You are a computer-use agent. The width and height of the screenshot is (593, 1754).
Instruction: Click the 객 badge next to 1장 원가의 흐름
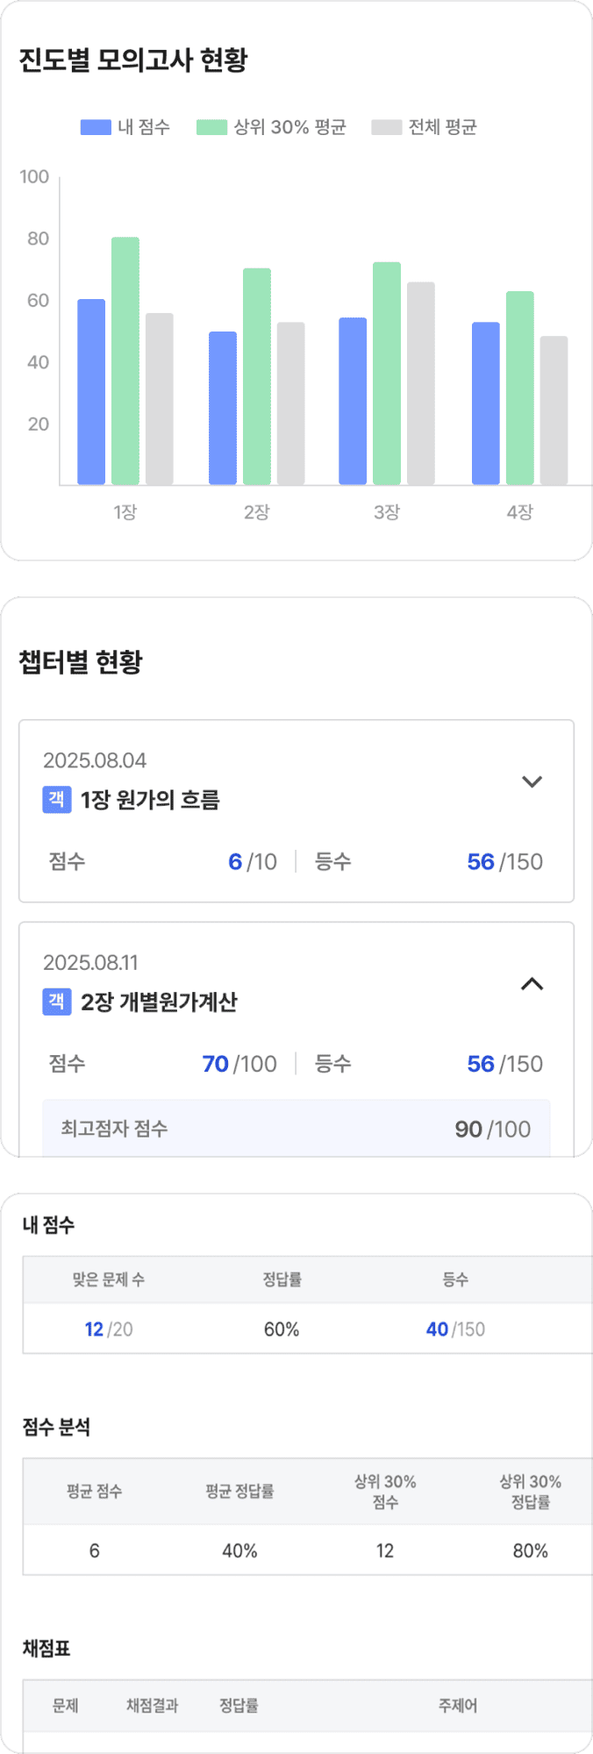pos(57,799)
